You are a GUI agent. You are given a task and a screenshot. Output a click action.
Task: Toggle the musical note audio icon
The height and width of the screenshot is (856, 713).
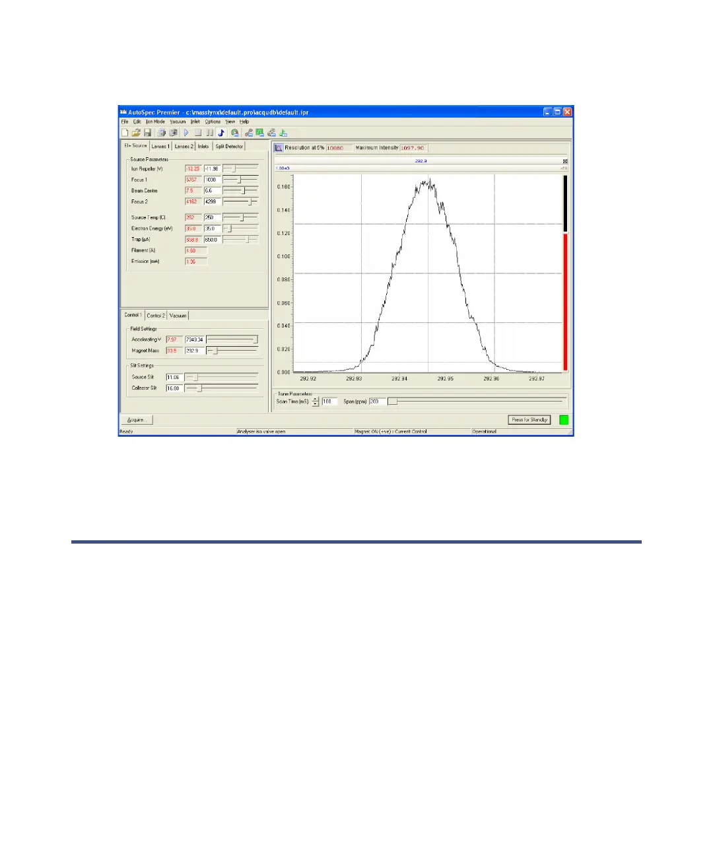coord(221,133)
